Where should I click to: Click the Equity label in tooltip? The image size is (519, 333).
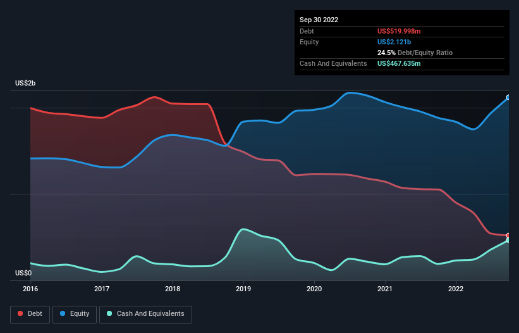tap(309, 42)
